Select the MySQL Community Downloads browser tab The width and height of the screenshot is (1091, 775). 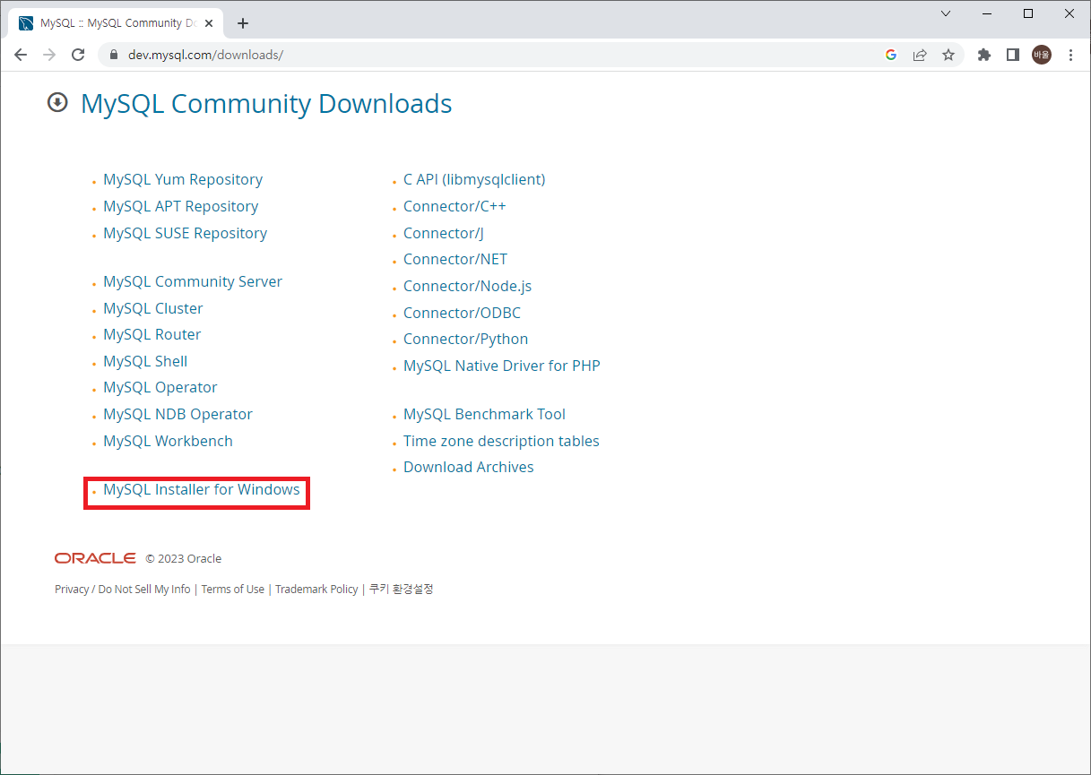click(x=117, y=23)
